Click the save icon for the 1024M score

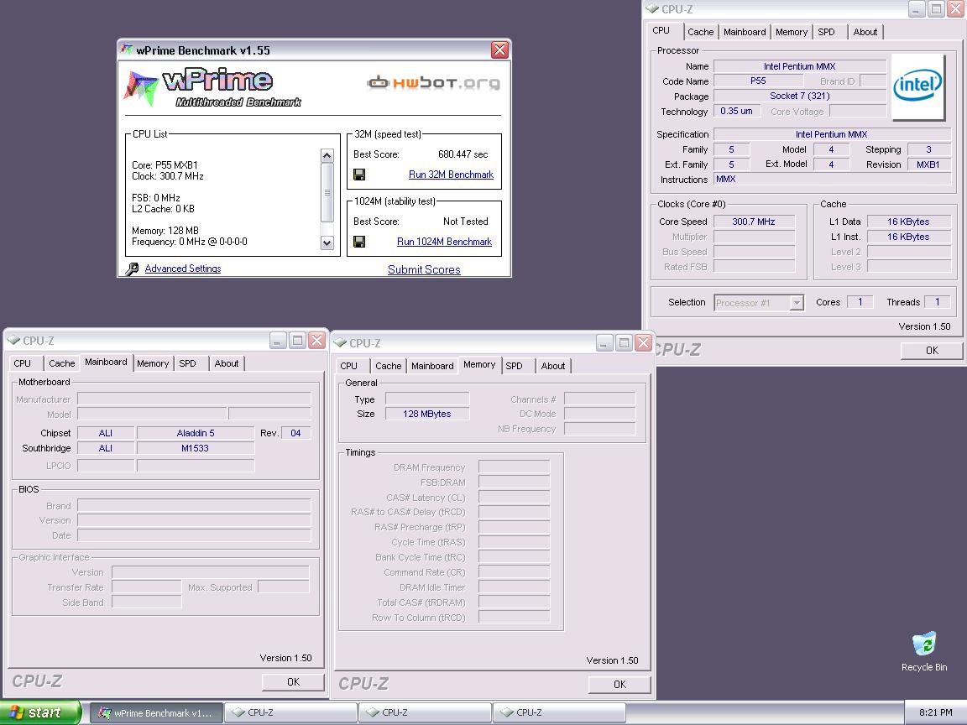click(359, 242)
